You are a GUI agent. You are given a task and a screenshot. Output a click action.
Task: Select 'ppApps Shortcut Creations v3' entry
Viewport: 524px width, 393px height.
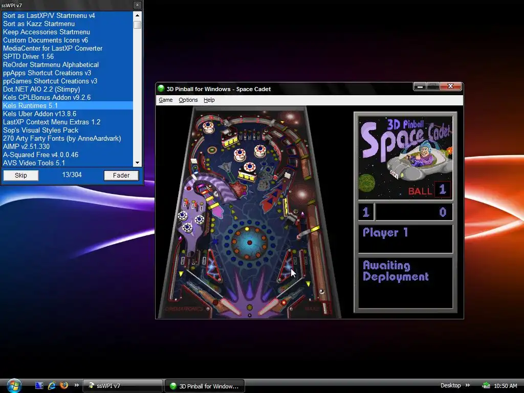pyautogui.click(x=68, y=73)
